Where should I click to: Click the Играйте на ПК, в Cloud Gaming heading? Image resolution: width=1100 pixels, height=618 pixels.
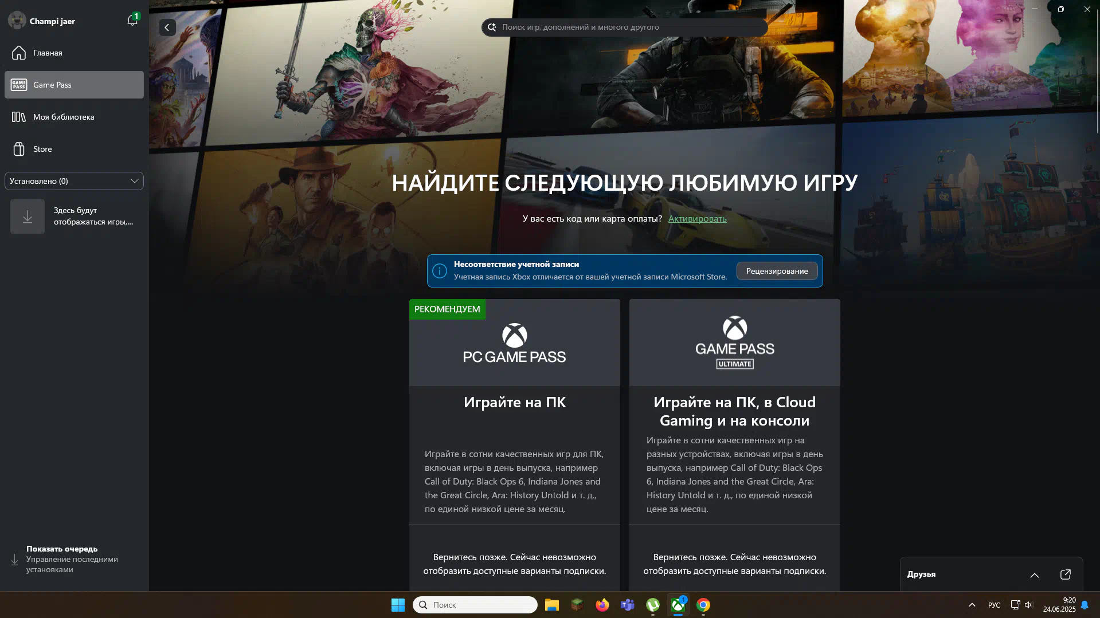[734, 411]
